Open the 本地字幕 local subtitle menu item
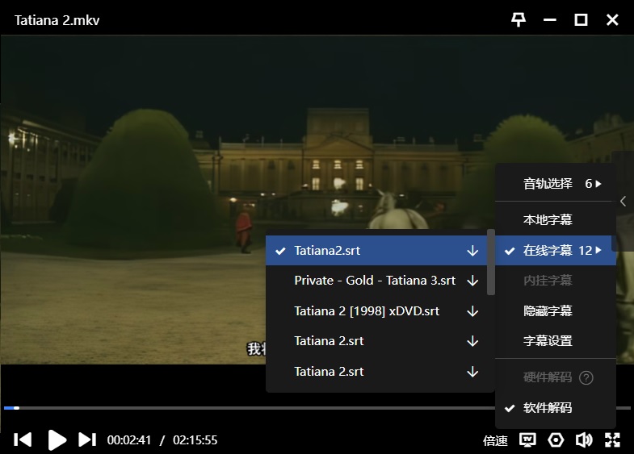Screen dimensions: 634x454 coord(548,220)
